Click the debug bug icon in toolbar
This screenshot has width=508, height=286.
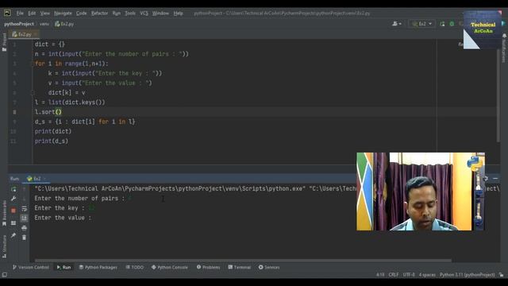point(452,24)
